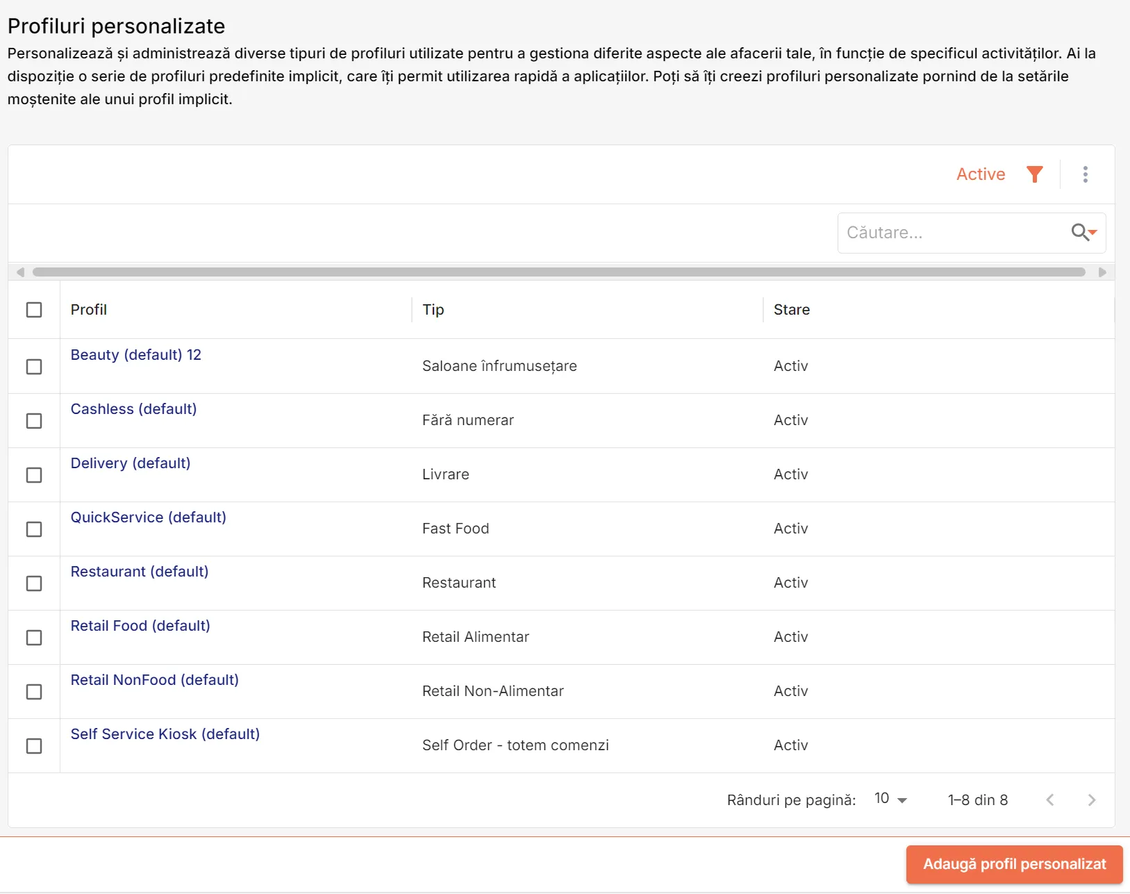Sort by the Profil column header
This screenshot has height=894, width=1130.
coord(89,310)
